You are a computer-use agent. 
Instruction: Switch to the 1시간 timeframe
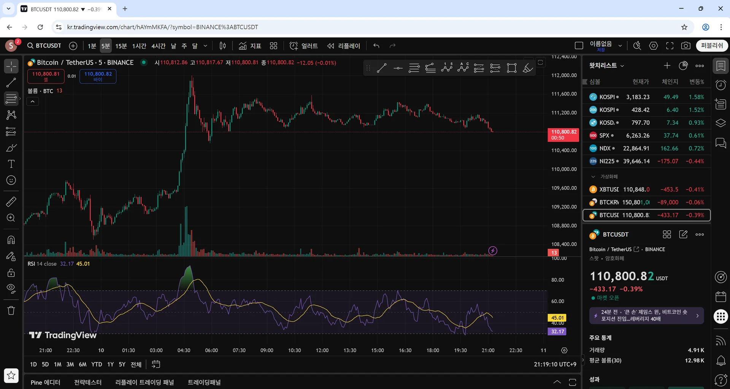pyautogui.click(x=139, y=46)
